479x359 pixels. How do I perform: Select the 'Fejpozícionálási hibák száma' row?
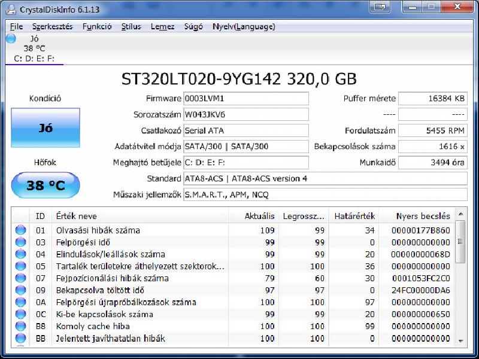click(x=234, y=278)
